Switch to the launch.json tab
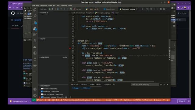Image resolution: width=195 pixels, height=110 pixels. (x=109, y=9)
